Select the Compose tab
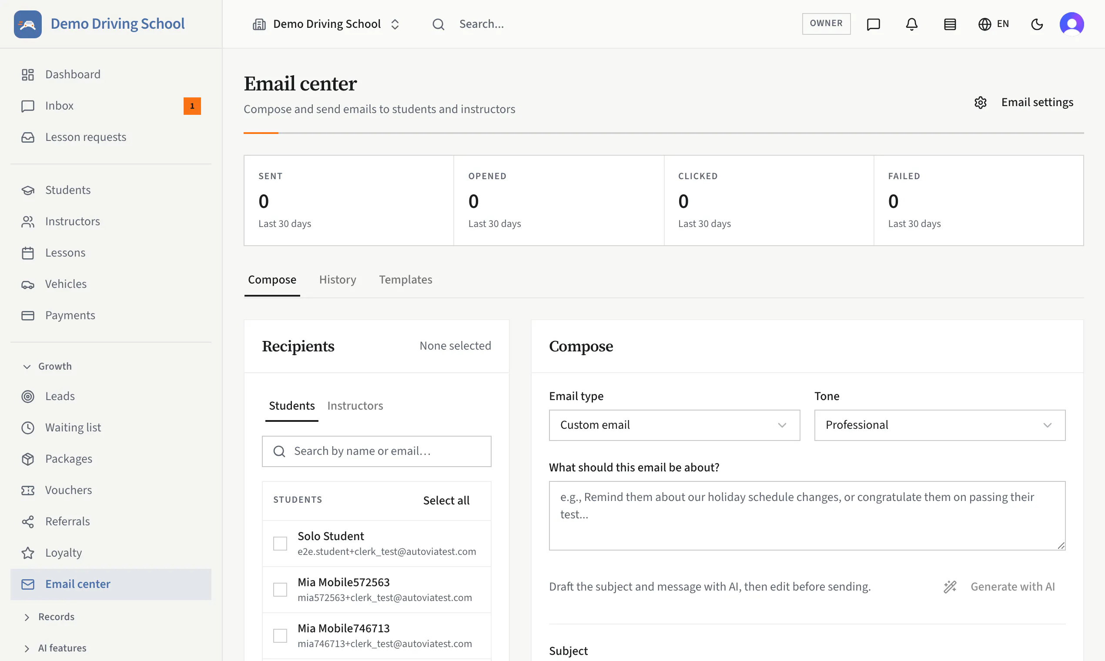 pyautogui.click(x=272, y=280)
